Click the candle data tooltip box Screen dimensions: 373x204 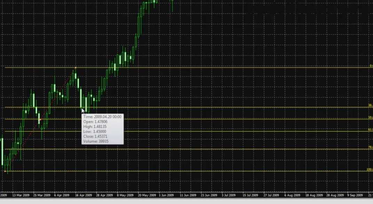102,129
